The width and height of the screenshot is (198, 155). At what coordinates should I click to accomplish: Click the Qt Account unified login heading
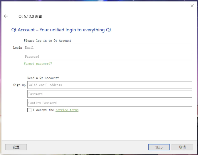point(61,30)
